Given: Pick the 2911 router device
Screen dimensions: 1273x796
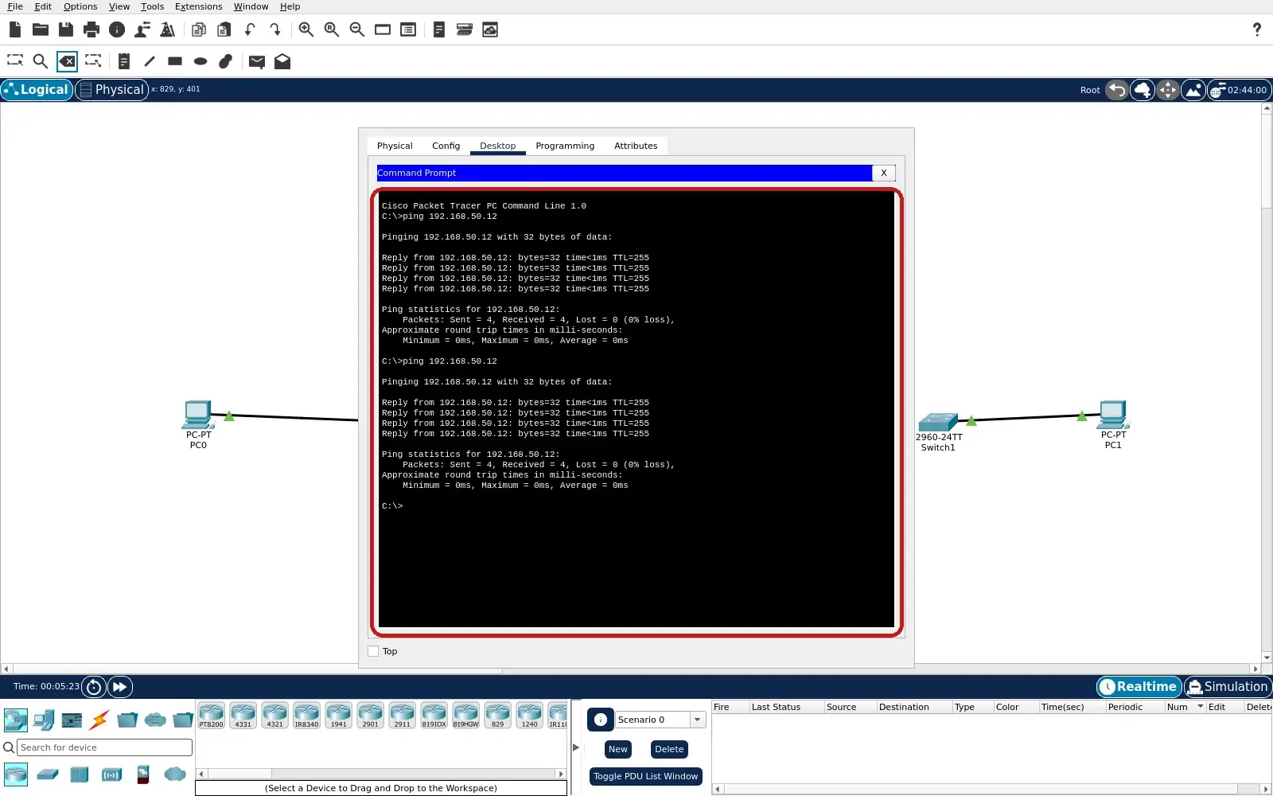Looking at the screenshot, I should tap(403, 716).
